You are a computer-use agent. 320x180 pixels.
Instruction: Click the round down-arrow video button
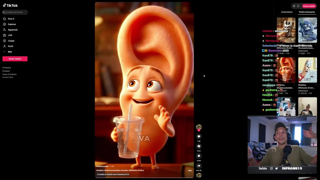(x=269, y=94)
